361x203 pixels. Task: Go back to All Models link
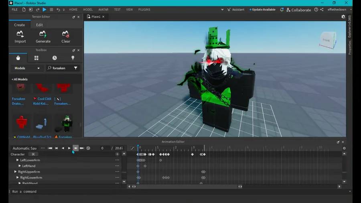pos(20,79)
